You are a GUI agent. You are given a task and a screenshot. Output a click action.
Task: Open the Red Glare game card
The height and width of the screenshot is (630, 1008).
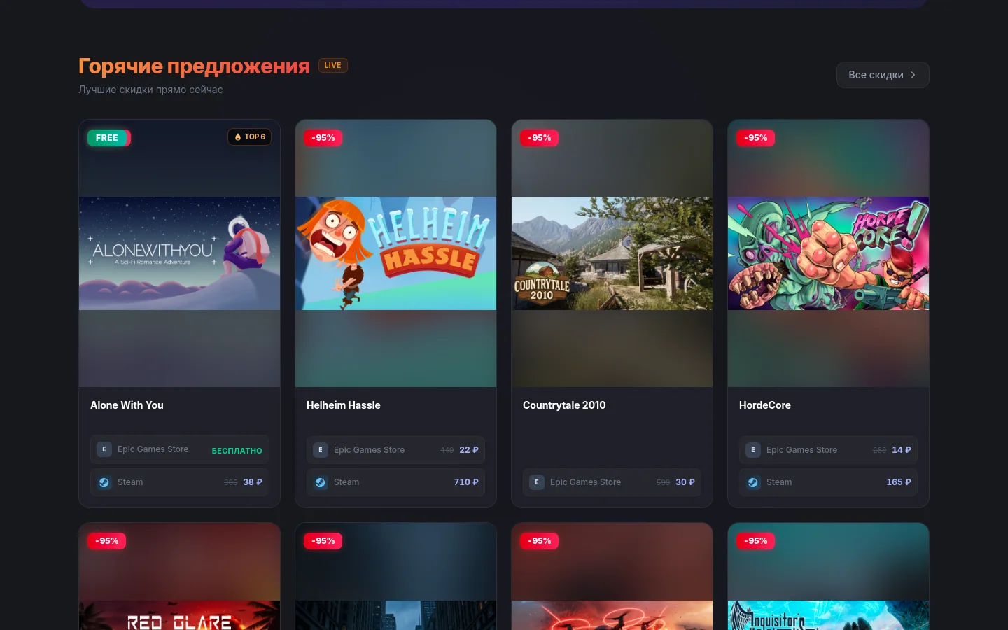(x=179, y=577)
